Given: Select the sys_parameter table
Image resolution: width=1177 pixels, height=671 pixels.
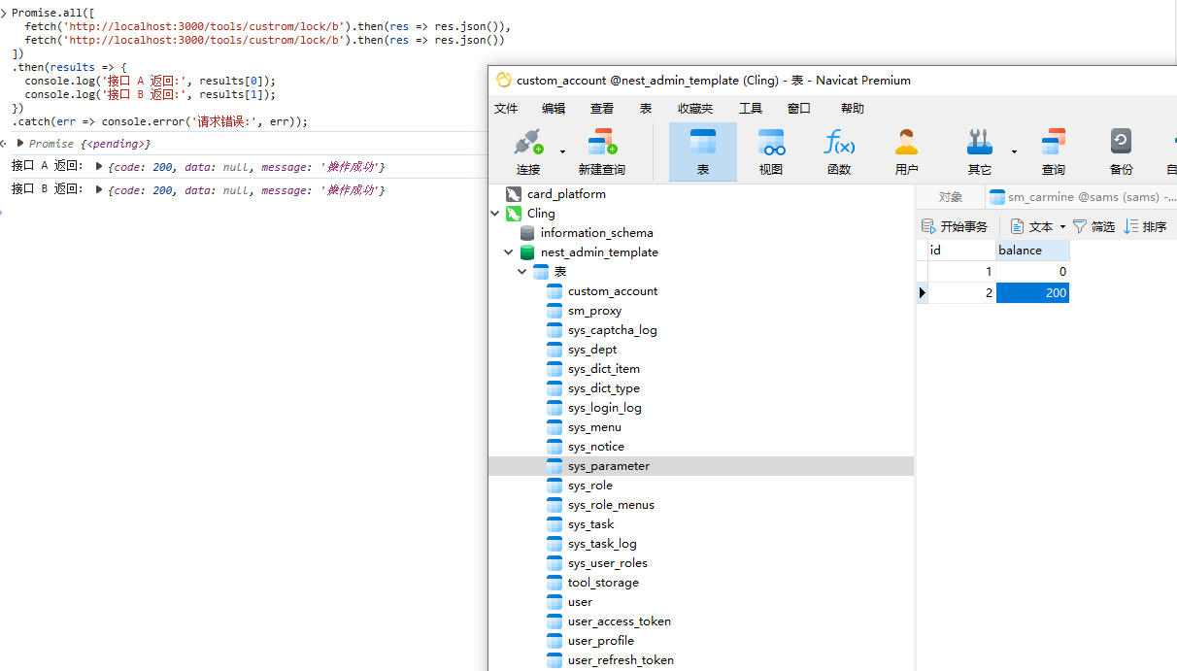Looking at the screenshot, I should click(609, 466).
